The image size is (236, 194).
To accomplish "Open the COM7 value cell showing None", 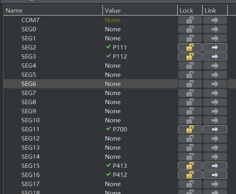I will [x=140, y=20].
